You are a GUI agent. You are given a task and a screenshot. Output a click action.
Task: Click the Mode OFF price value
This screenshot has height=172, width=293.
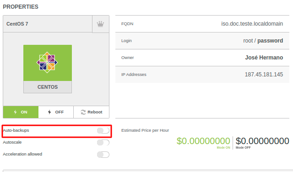[262, 141]
